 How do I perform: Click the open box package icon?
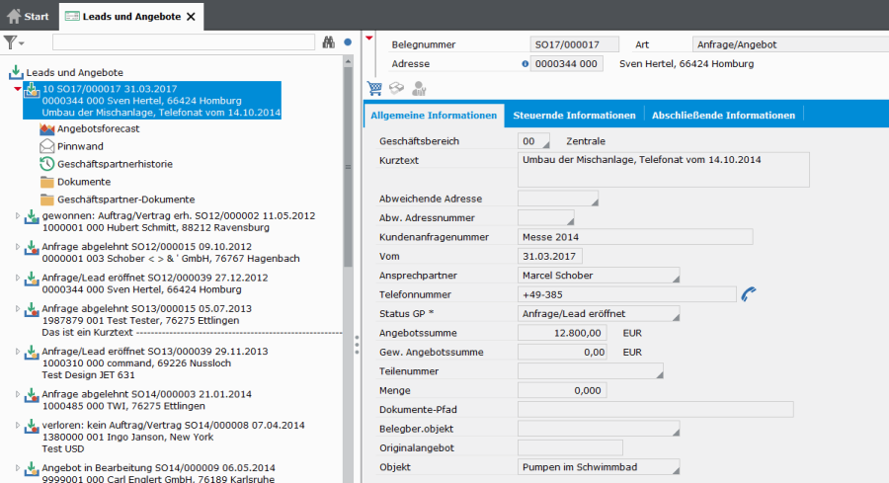[x=396, y=89]
